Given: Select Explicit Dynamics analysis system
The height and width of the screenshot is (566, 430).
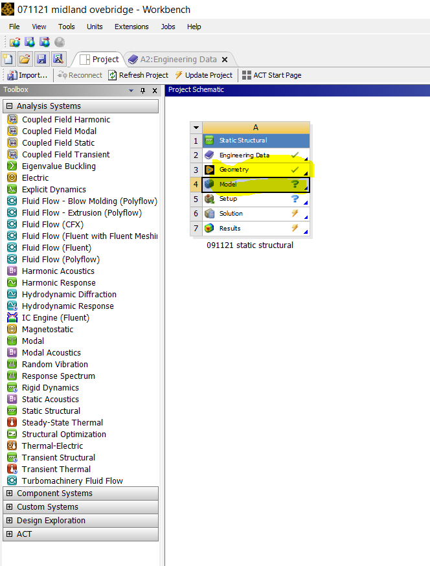Looking at the screenshot, I should (x=54, y=190).
